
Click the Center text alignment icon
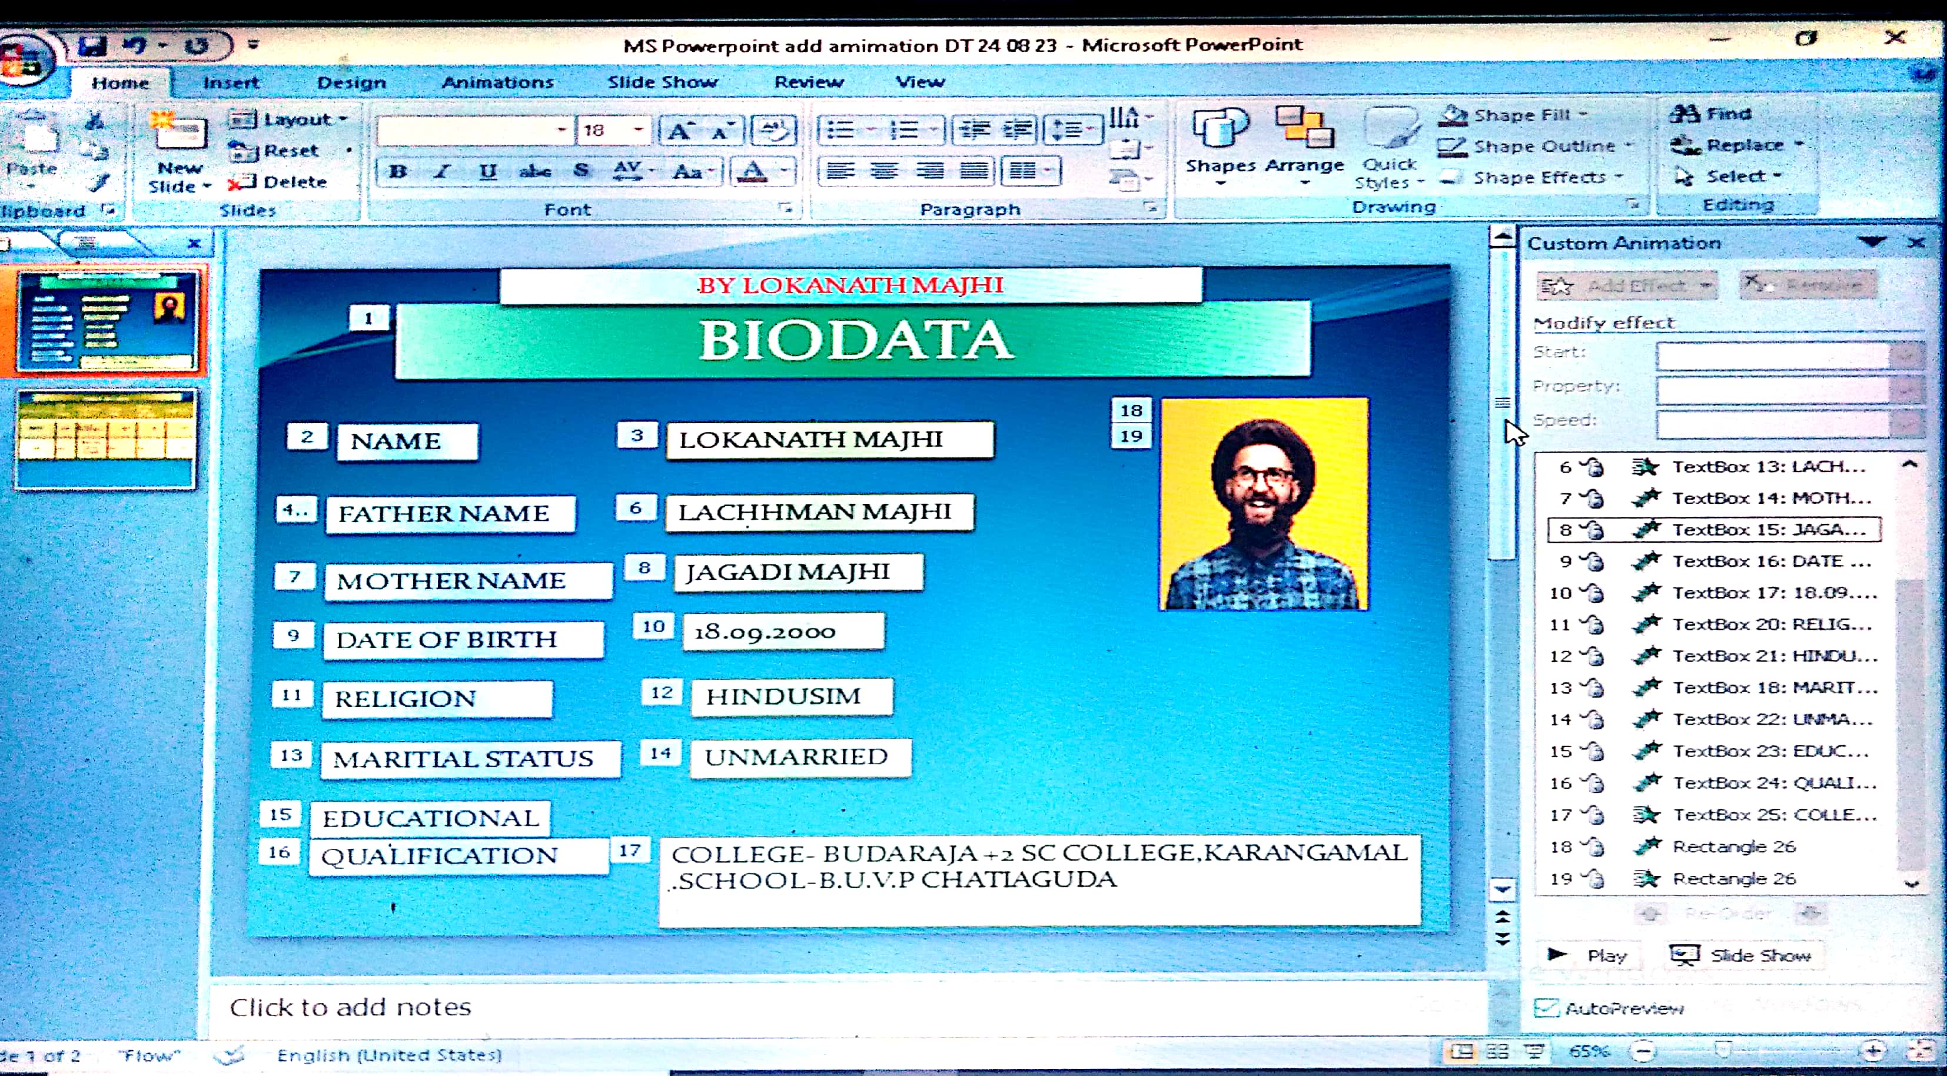pos(884,172)
